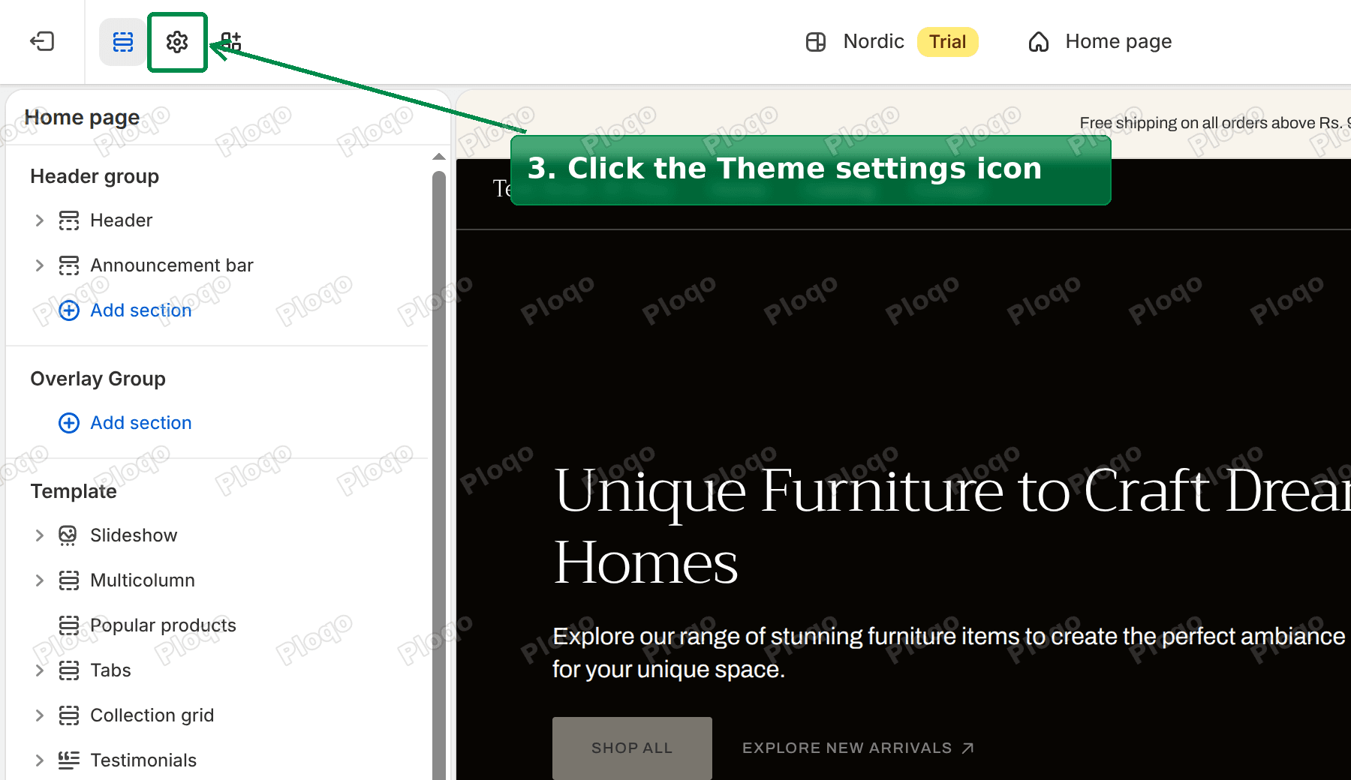Click the Slideshow row label
This screenshot has height=780, width=1351.
pos(134,535)
